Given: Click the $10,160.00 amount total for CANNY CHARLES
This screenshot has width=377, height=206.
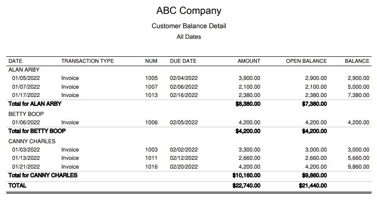Looking at the screenshot, I should pyautogui.click(x=247, y=176).
